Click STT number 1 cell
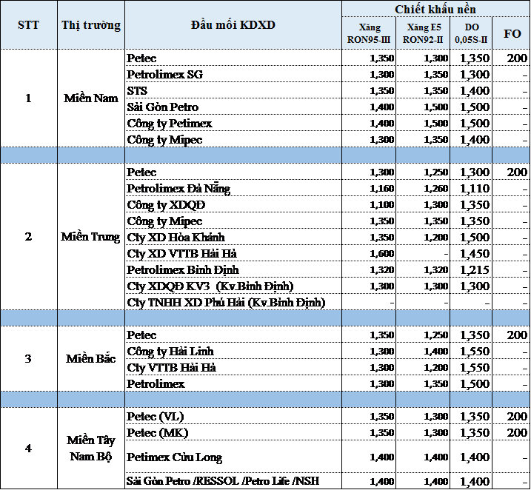 pyautogui.click(x=29, y=98)
